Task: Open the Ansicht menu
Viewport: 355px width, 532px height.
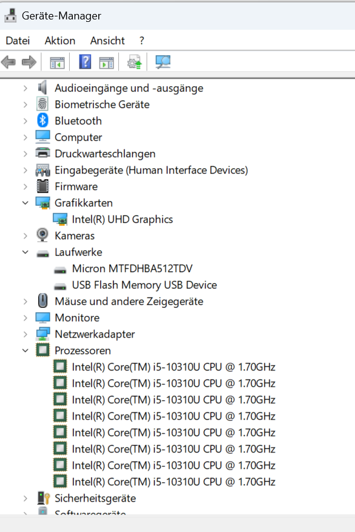Action: 107,41
